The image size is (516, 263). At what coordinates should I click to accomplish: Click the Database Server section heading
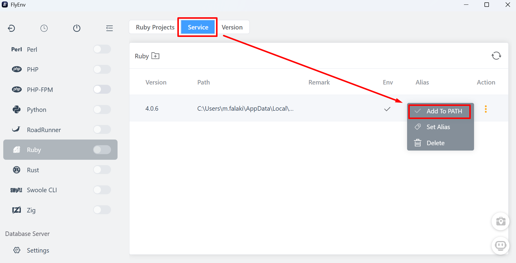point(27,234)
